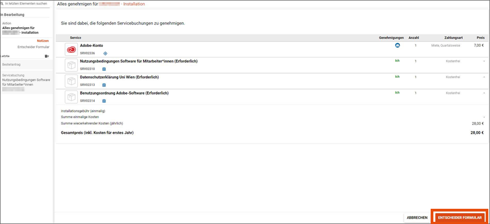
Task: Click the Adobe Creative Cloud service icon
Action: pos(71,49)
